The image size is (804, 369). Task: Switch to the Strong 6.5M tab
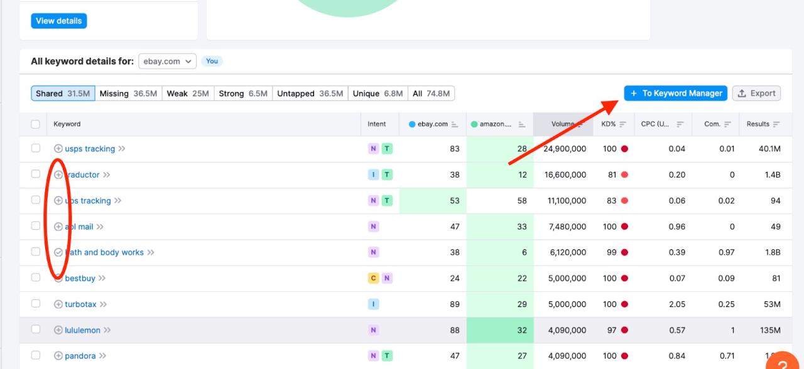[243, 94]
